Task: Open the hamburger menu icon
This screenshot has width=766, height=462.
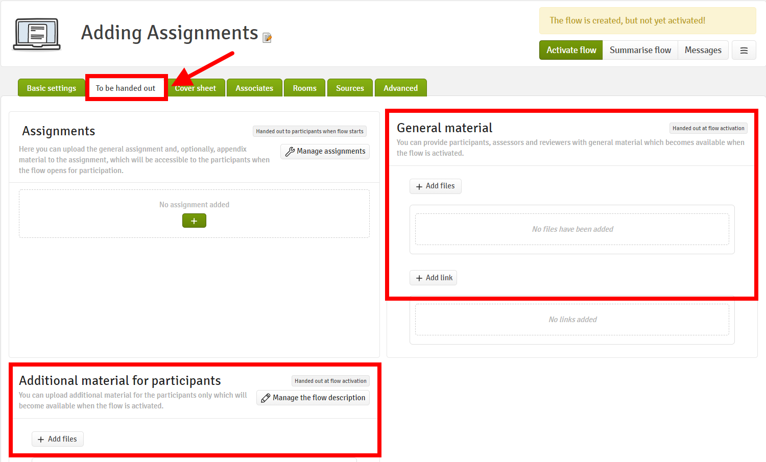Action: click(744, 50)
